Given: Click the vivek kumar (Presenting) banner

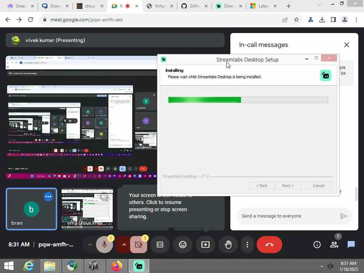Looking at the screenshot, I should (x=115, y=40).
